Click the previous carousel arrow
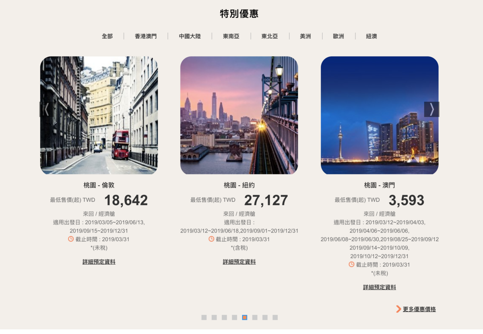Image resolution: width=483 pixels, height=334 pixels. (46, 109)
